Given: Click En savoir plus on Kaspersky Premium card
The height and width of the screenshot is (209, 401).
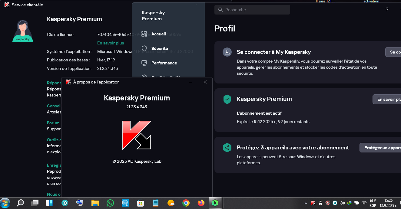Looking at the screenshot, I should [387, 99].
